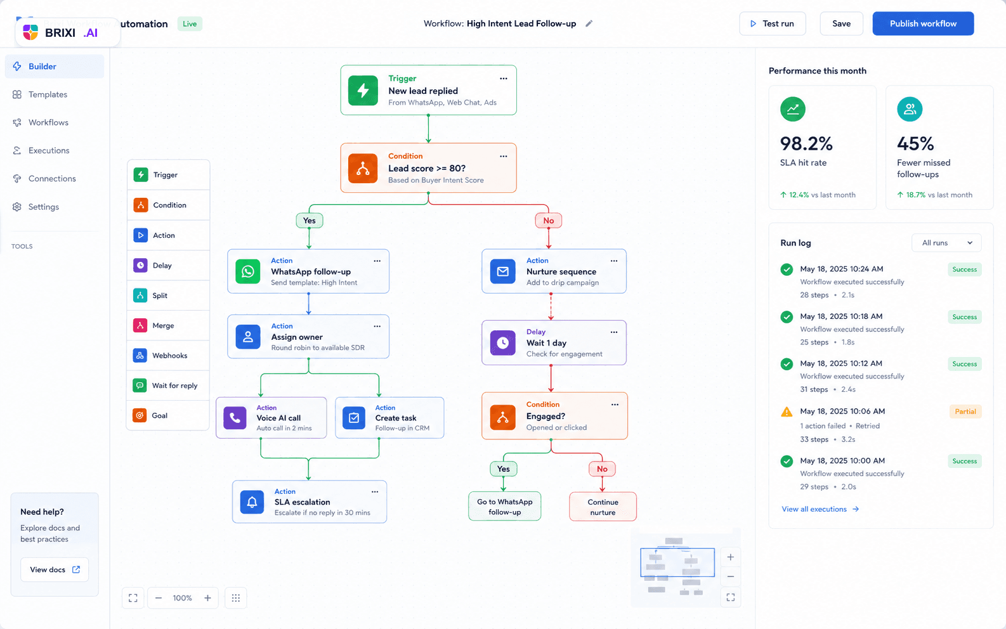This screenshot has height=629, width=1006.
Task: Click the No branch label under Lead score
Action: coord(549,221)
